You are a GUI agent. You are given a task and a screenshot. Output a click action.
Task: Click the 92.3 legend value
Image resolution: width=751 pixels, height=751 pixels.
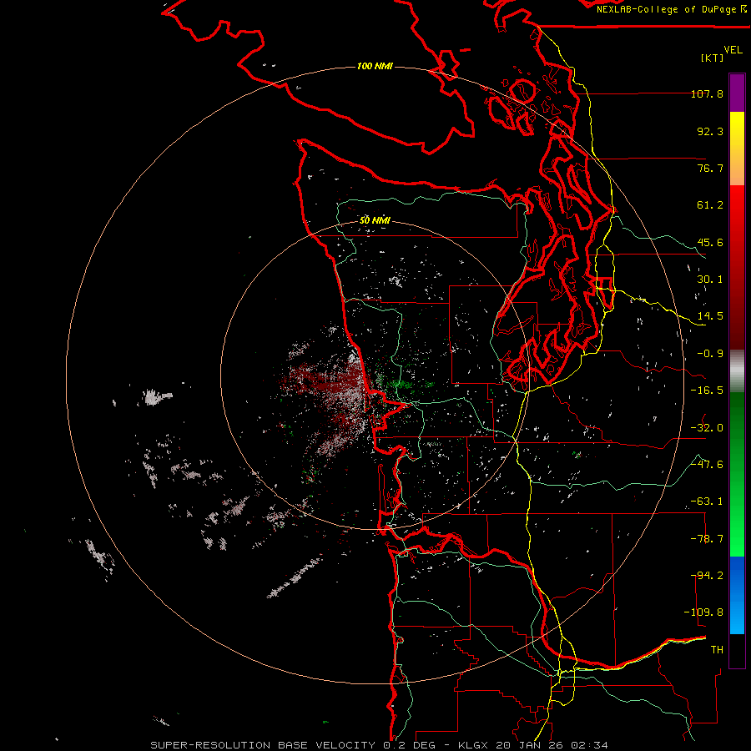pyautogui.click(x=710, y=131)
